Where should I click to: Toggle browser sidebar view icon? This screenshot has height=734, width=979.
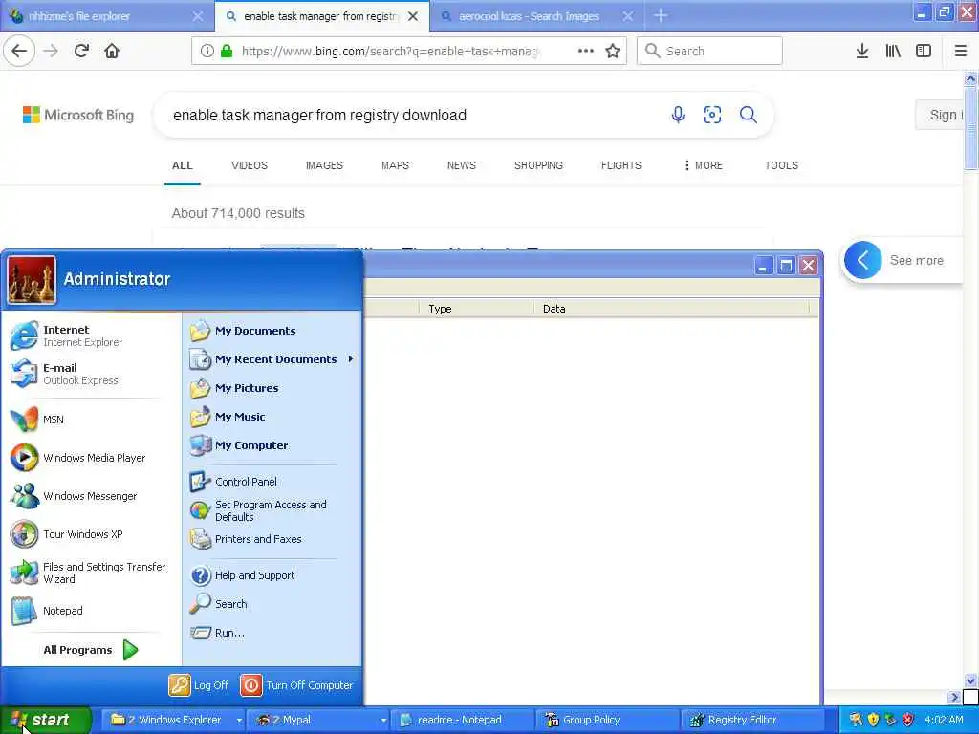tap(924, 52)
